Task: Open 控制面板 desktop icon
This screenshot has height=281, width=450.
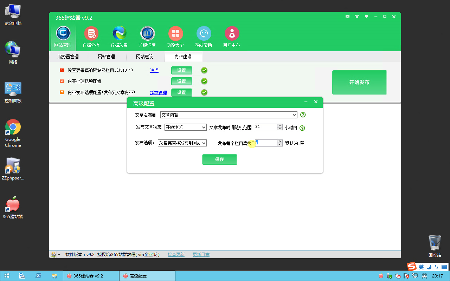Action: pos(13,92)
